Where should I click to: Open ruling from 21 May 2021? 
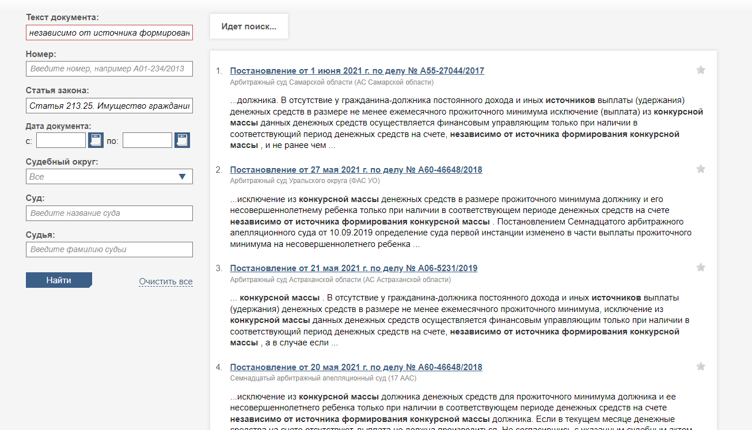point(354,268)
